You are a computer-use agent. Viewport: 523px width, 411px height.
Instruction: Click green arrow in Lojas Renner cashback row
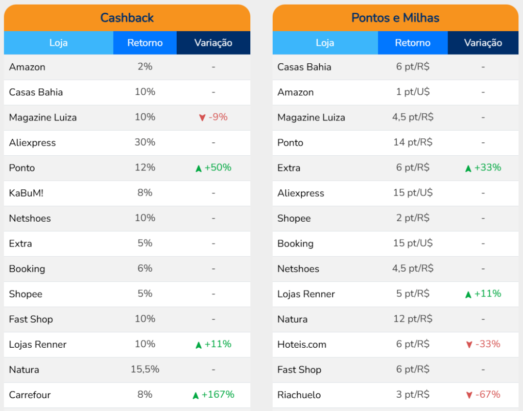click(199, 345)
